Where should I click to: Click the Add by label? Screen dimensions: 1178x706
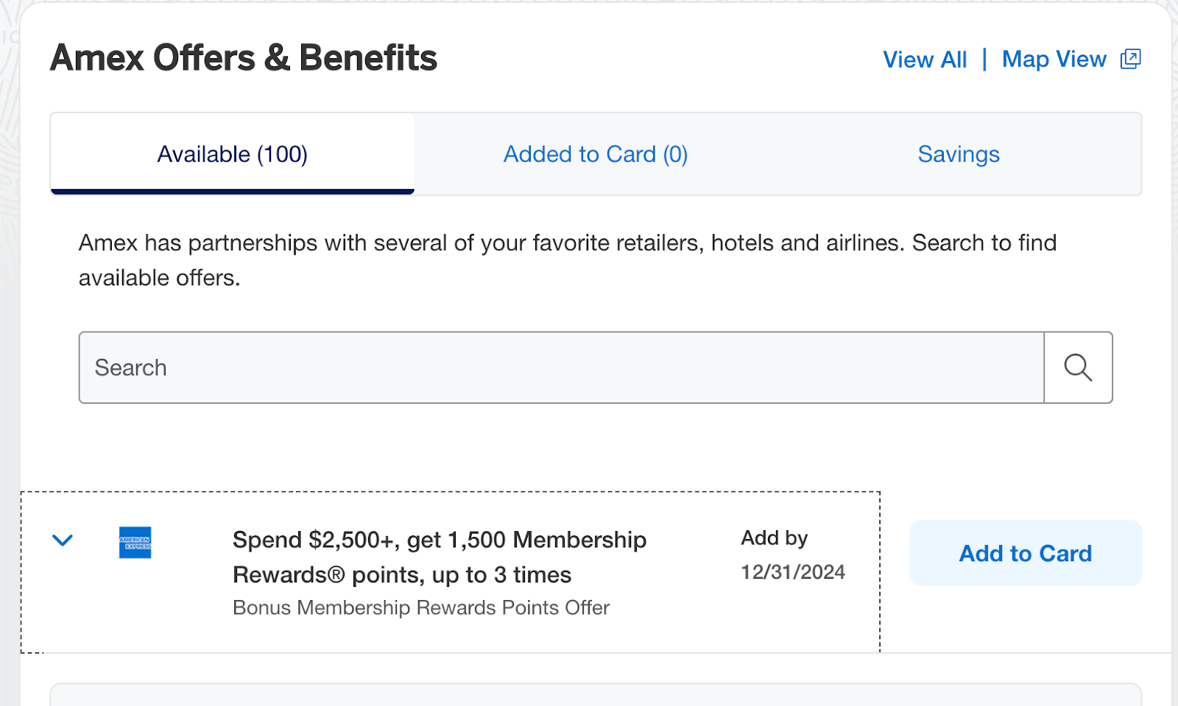pyautogui.click(x=774, y=538)
